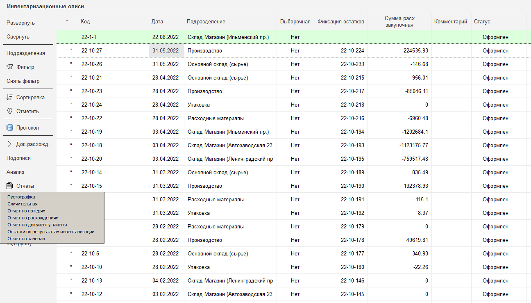This screenshot has height=303, width=531.
Task: Click the Фиксация остатков column header
Action: coord(341,22)
